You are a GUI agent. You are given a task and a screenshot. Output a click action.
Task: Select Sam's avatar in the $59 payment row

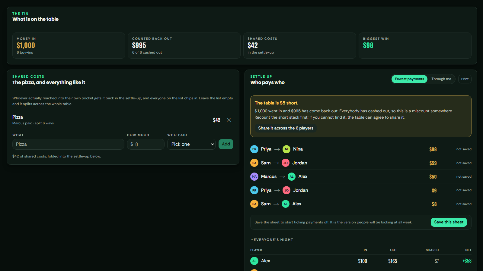point(254,163)
